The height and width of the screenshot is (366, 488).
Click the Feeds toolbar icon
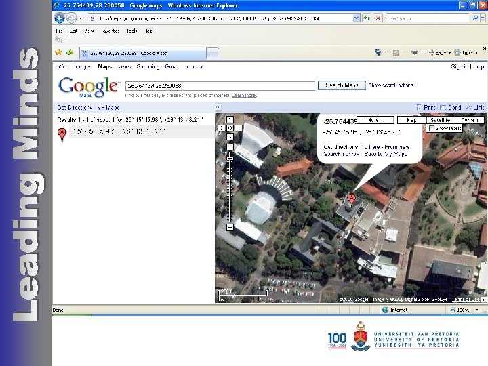coord(396,53)
